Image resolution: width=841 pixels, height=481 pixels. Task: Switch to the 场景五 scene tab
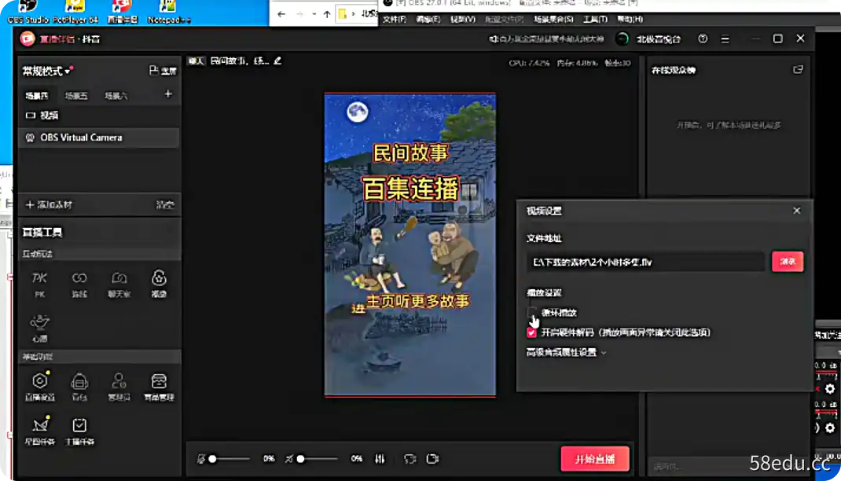point(76,95)
